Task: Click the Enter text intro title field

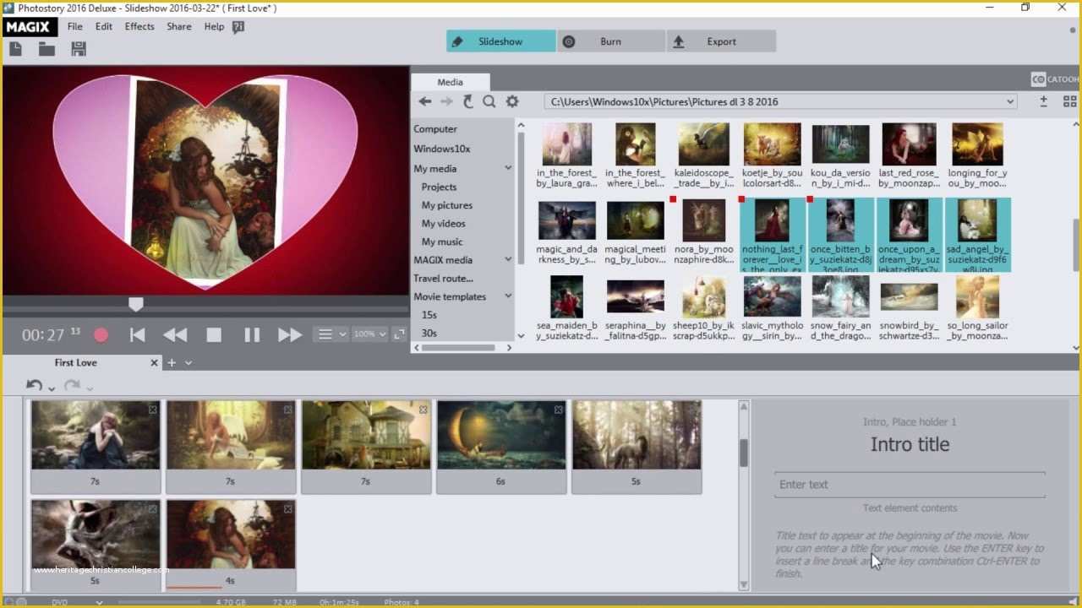Action: [x=910, y=485]
